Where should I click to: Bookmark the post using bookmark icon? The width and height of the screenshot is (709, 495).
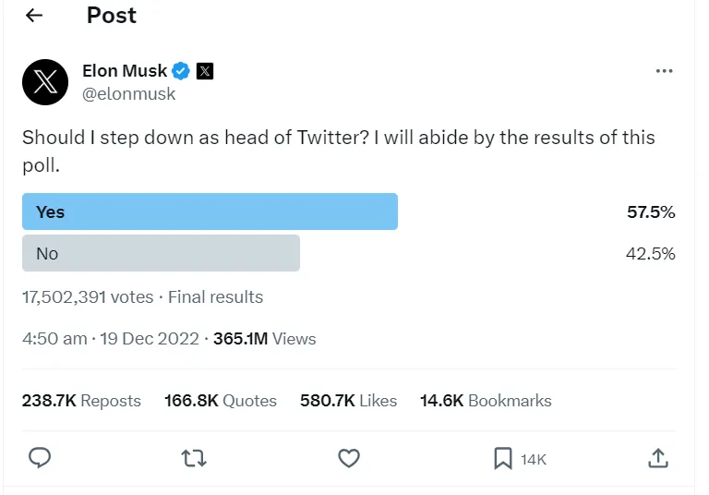coord(502,457)
